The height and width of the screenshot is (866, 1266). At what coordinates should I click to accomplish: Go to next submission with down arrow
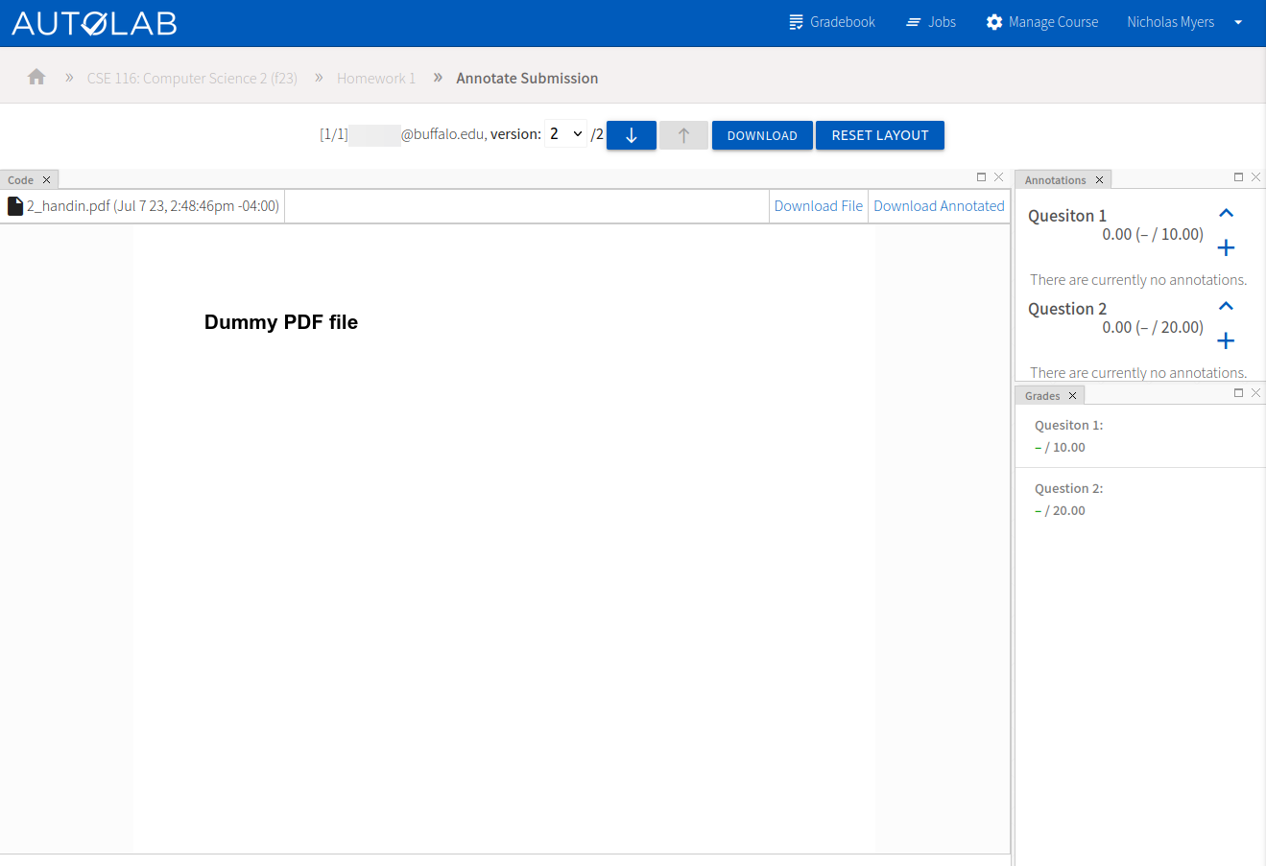632,135
